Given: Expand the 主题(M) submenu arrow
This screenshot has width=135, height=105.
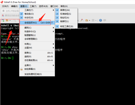Looking at the screenshot, I should coord(53,48).
